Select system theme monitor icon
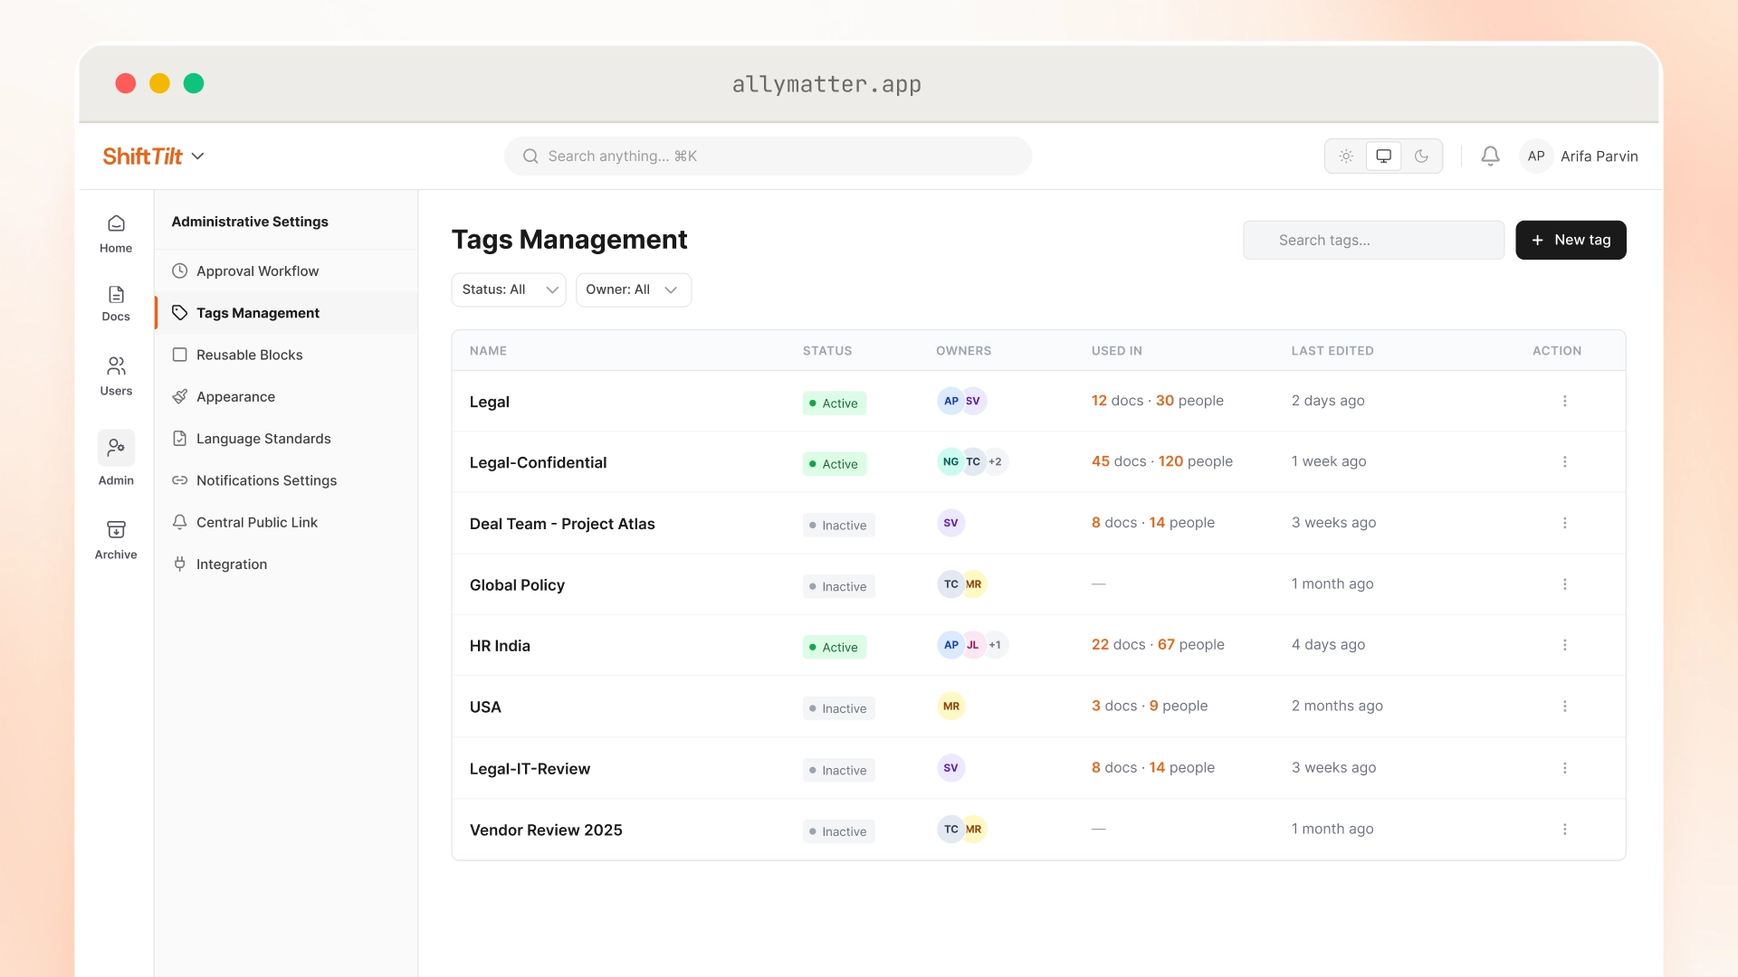The width and height of the screenshot is (1738, 977). (x=1383, y=156)
